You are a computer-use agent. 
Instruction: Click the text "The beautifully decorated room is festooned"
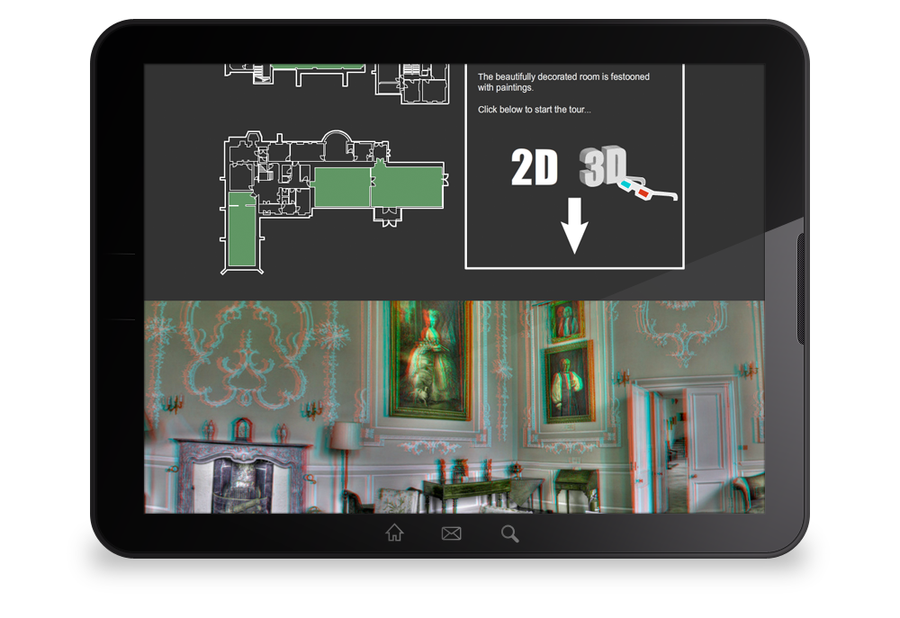(563, 76)
